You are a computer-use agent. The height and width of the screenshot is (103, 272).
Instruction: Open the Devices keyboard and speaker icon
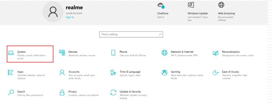62,53
